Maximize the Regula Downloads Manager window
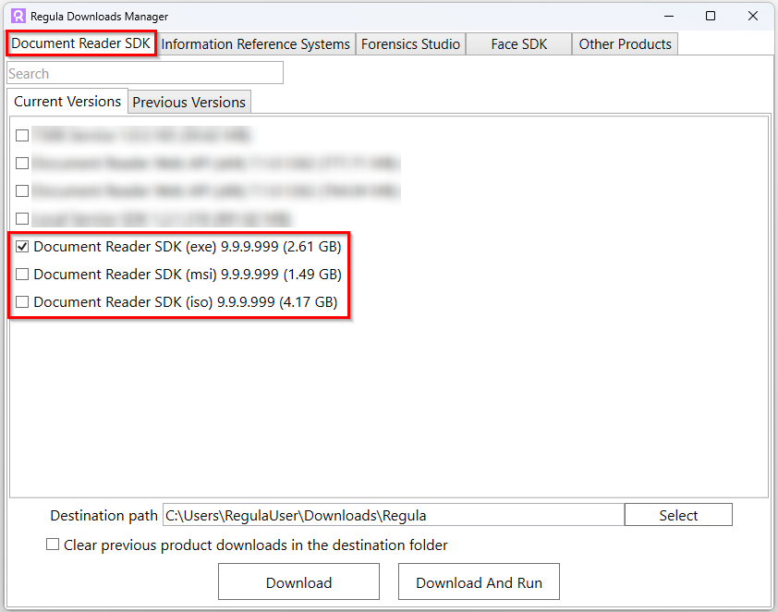The height and width of the screenshot is (612, 778). pyautogui.click(x=711, y=16)
